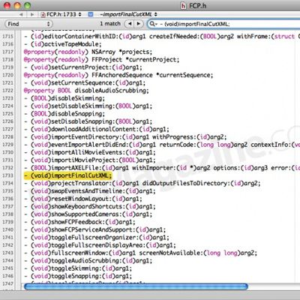
Task: Click the search field with importFinalCutXML
Action: coord(223,24)
